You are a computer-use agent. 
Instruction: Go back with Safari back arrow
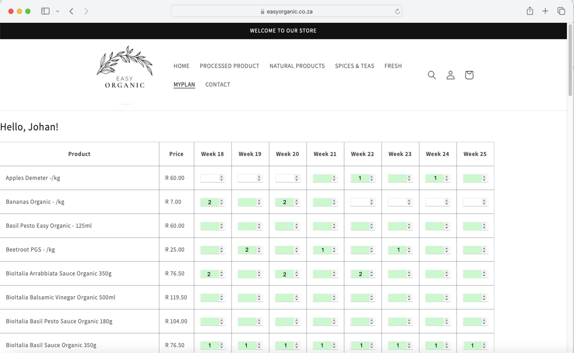(71, 11)
